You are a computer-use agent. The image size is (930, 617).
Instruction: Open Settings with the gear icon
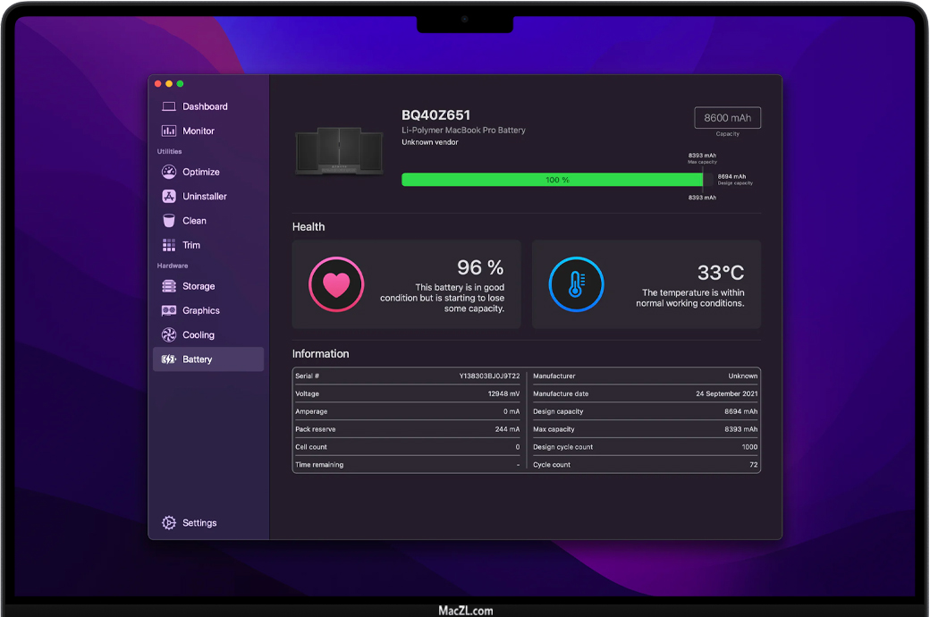pos(168,523)
